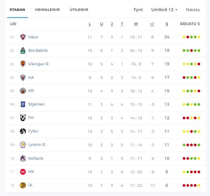Click the M goals column header
Screen dimensions: 210x196
136,24
